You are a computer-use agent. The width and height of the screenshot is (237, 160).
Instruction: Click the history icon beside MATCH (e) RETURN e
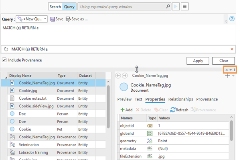click(x=6, y=49)
